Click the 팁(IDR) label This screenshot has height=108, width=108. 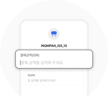click(31, 75)
